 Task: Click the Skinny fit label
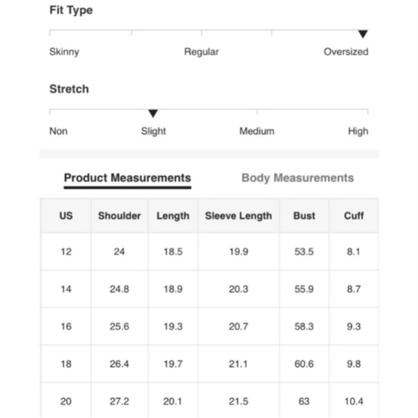click(64, 52)
